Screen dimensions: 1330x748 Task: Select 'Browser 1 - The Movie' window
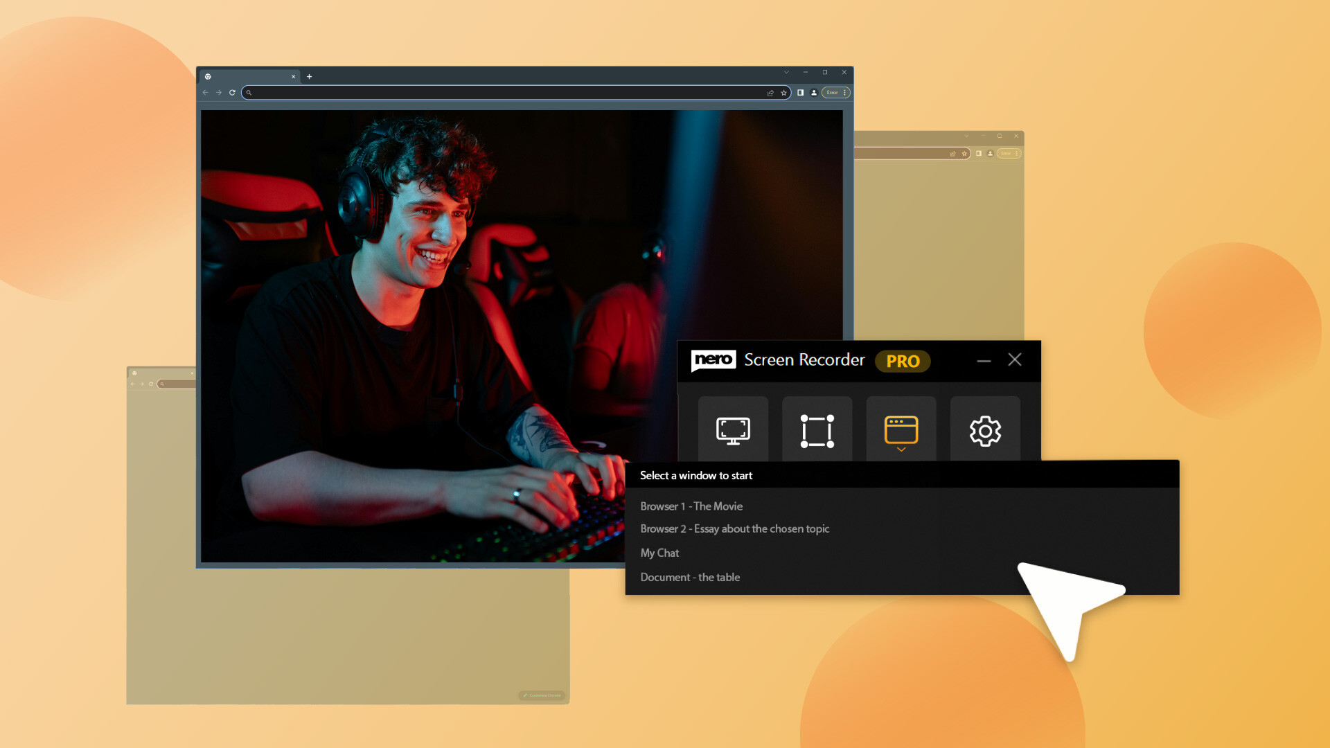pos(691,506)
